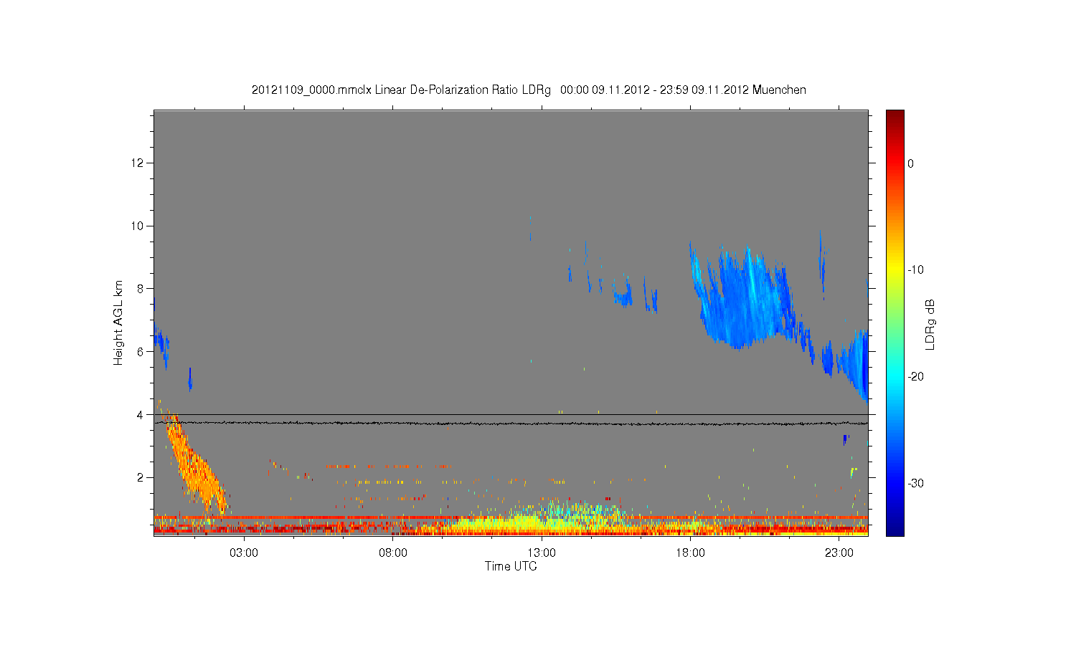
Task: Click the yellow section of the colorbar
Action: click(x=895, y=270)
